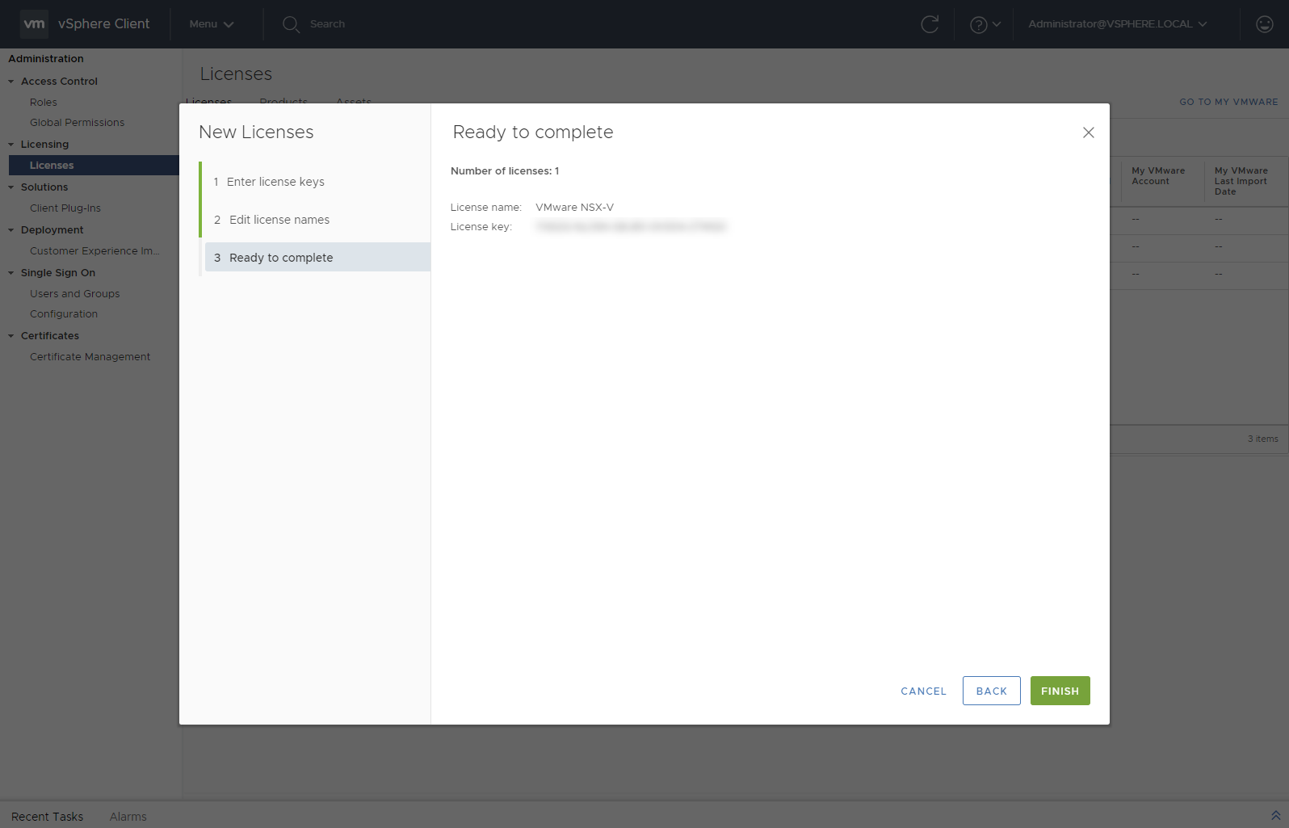1289x828 pixels.
Task: Select Ready to complete step
Action: click(x=280, y=258)
